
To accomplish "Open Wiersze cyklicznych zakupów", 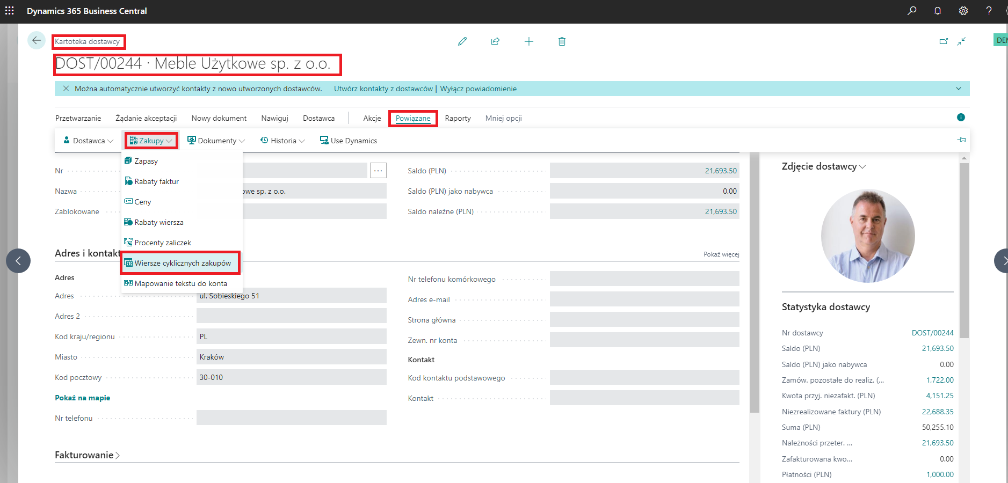I will (x=180, y=263).
